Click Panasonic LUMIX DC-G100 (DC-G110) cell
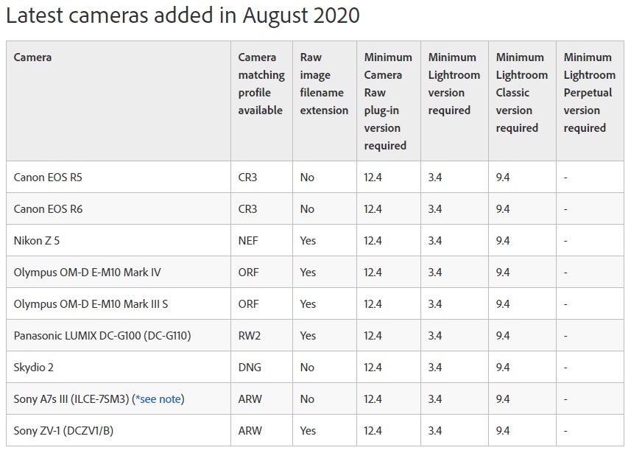This screenshot has height=453, width=631. pyautogui.click(x=102, y=336)
